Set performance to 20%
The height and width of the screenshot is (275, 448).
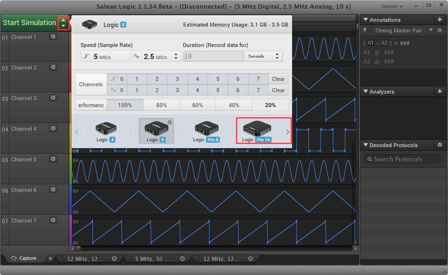click(x=270, y=105)
